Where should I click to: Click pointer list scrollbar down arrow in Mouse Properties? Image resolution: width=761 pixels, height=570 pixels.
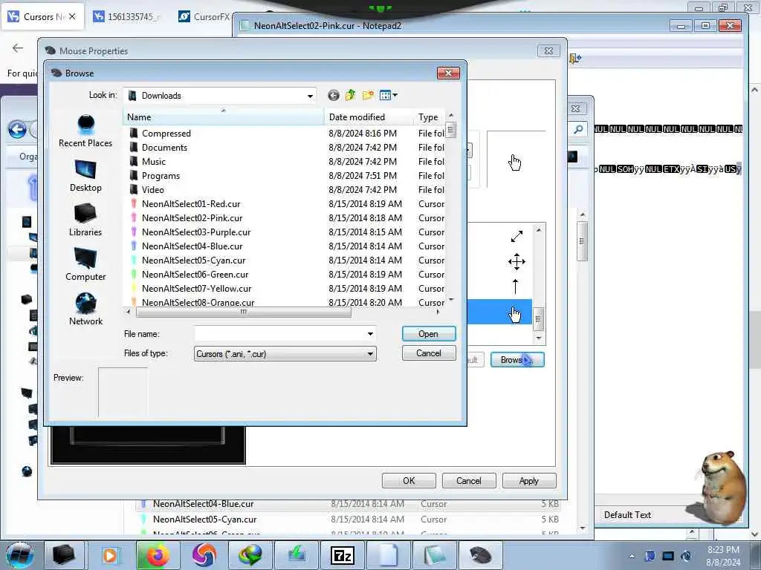tap(539, 338)
